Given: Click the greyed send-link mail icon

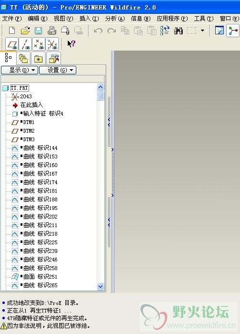Looking at the screenshot, I should [78, 31].
